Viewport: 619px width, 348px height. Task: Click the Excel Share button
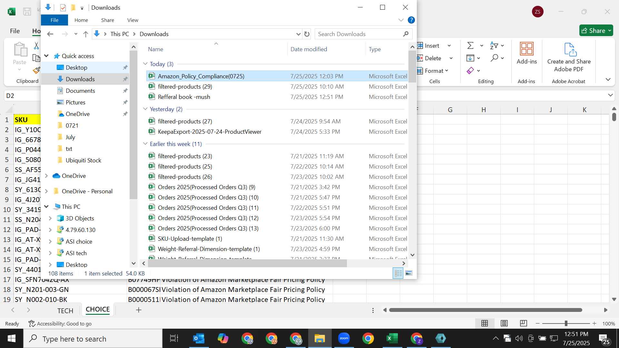coord(596,31)
